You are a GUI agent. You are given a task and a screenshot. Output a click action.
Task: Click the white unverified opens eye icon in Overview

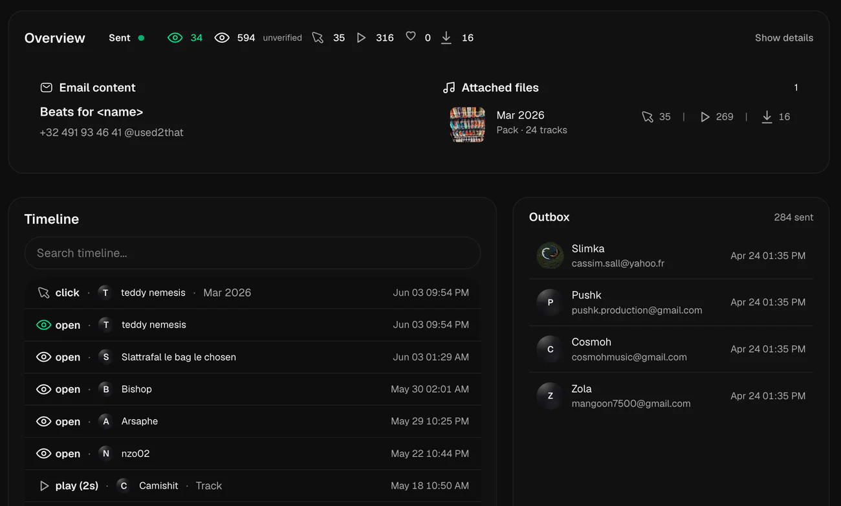tap(222, 38)
